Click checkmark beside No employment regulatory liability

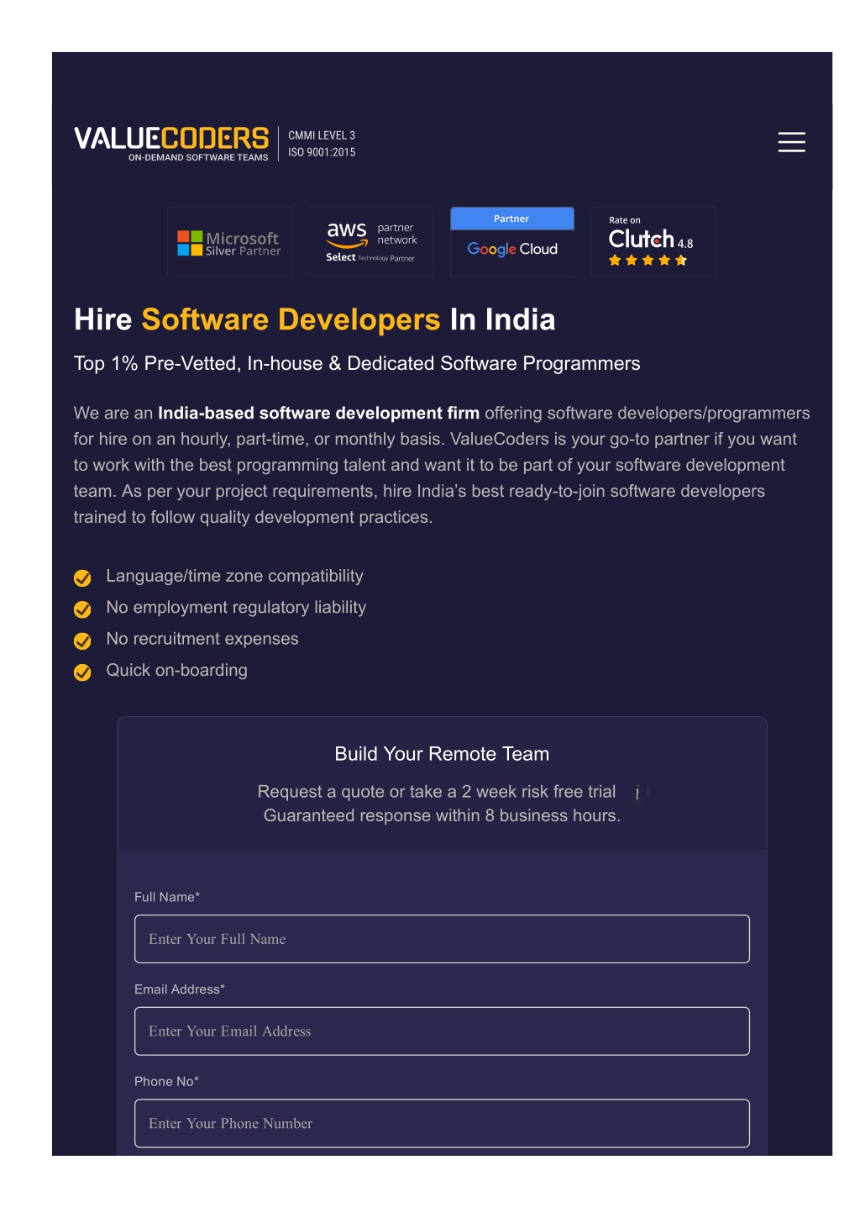(x=82, y=609)
